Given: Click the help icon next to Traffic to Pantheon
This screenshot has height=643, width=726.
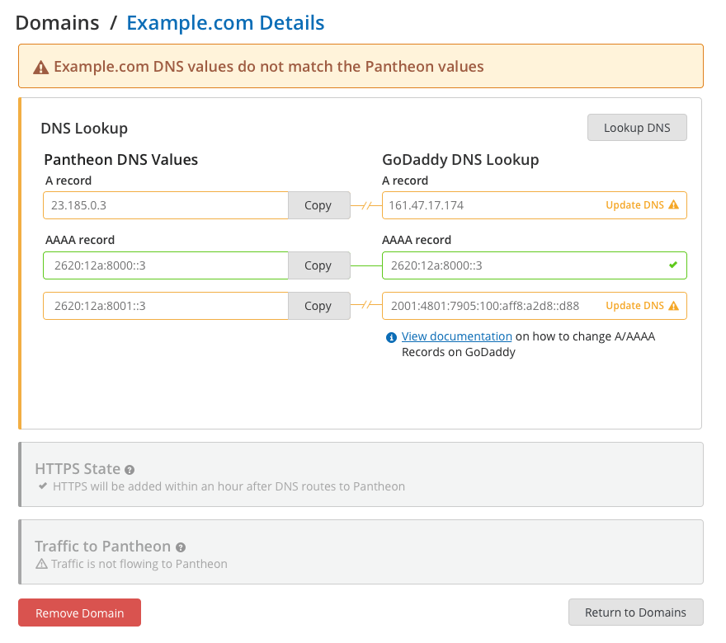Looking at the screenshot, I should click(181, 547).
